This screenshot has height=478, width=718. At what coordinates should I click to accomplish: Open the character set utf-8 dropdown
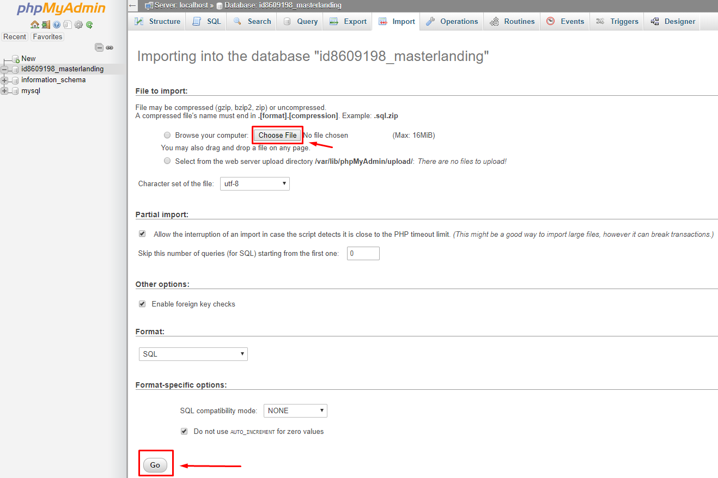pos(254,184)
